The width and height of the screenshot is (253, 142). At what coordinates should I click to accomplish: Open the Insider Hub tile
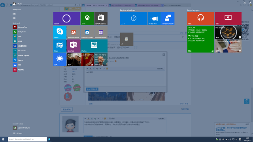click(154, 19)
